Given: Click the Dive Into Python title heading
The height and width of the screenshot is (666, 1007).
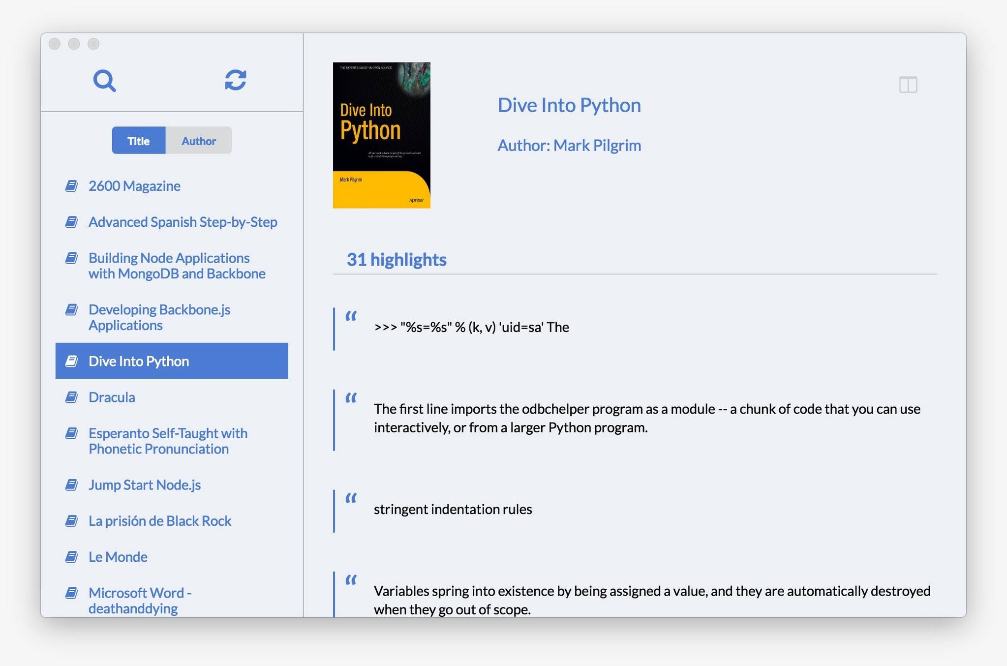Looking at the screenshot, I should pos(569,105).
